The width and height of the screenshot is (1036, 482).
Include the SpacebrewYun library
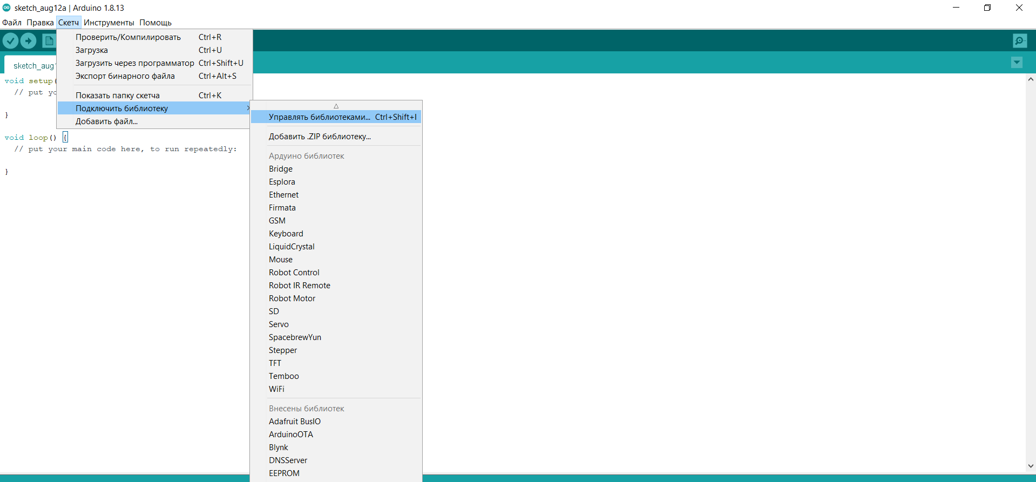tap(336, 337)
